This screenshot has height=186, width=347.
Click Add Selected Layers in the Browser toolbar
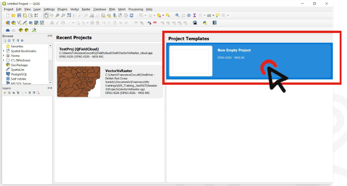tap(5, 41)
